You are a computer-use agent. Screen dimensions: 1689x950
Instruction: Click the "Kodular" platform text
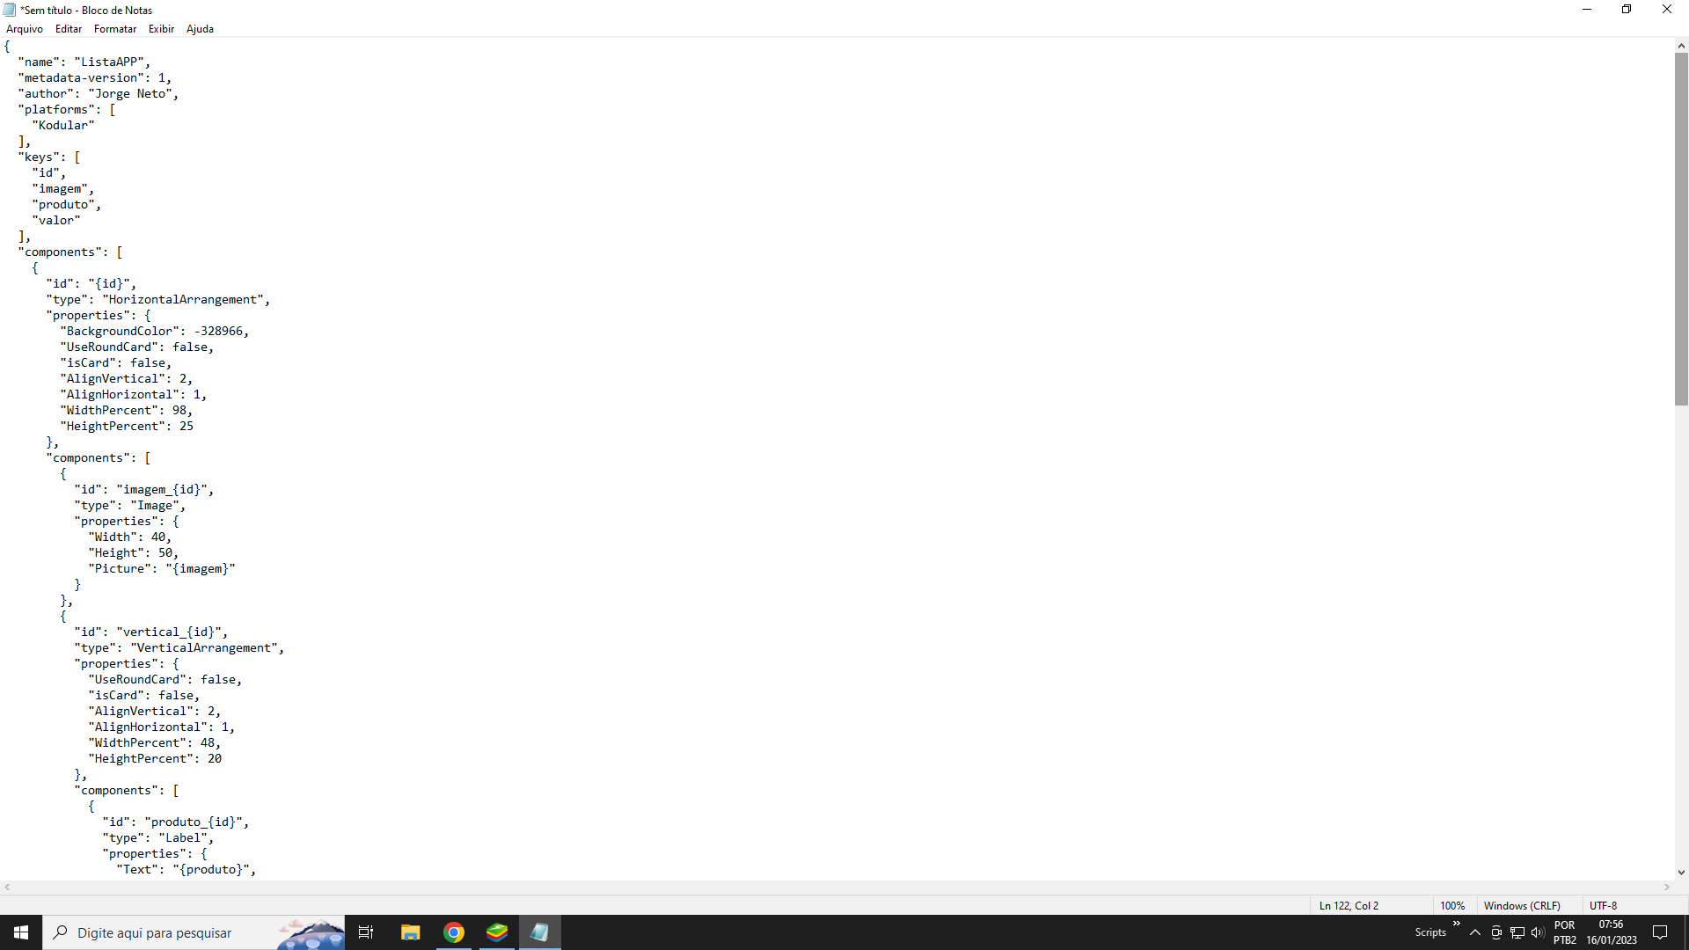[x=63, y=126]
